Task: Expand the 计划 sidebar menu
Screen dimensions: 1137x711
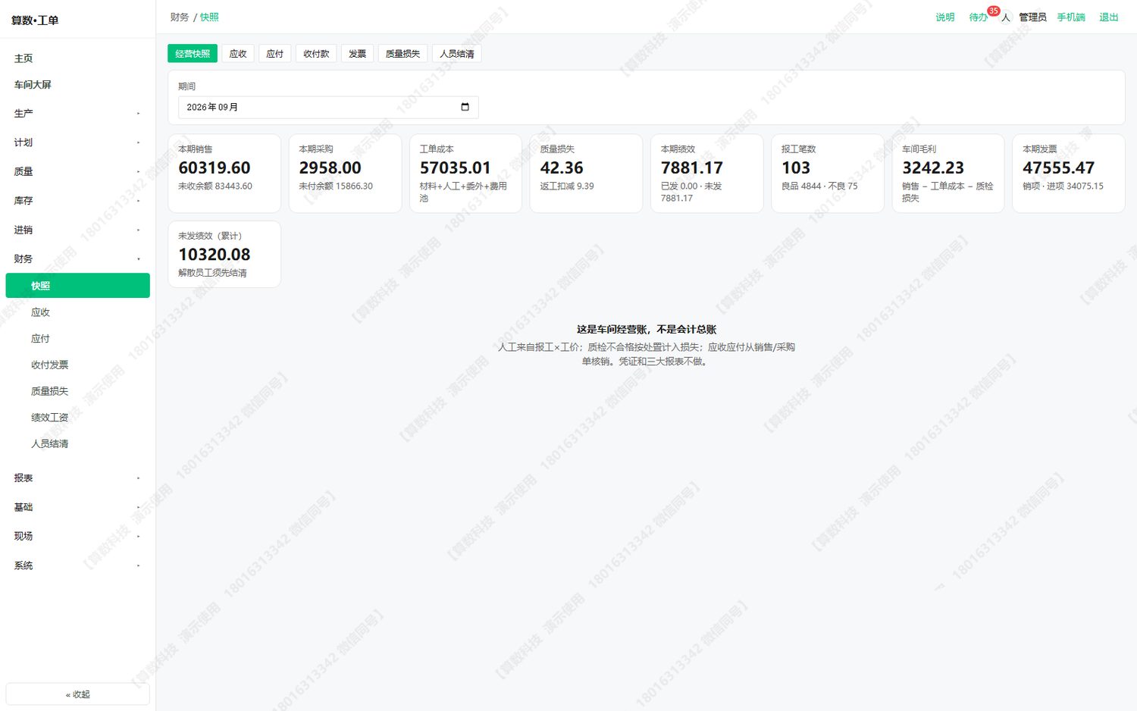Action: [x=77, y=143]
